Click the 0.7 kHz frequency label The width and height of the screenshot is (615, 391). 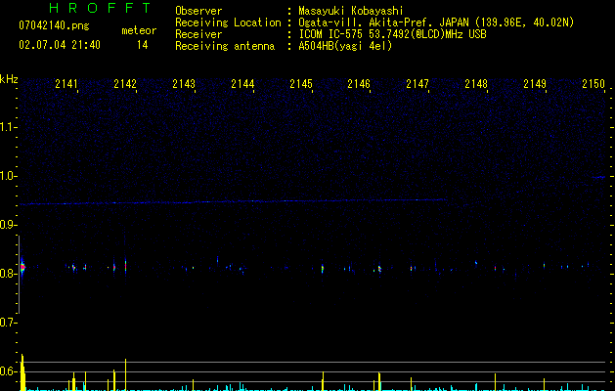pyautogui.click(x=8, y=323)
